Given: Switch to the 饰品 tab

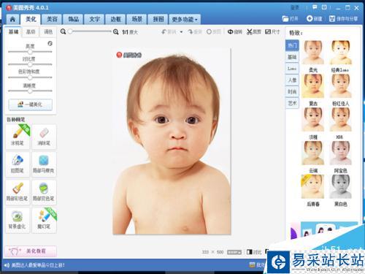Looking at the screenshot, I should pos(73,19).
